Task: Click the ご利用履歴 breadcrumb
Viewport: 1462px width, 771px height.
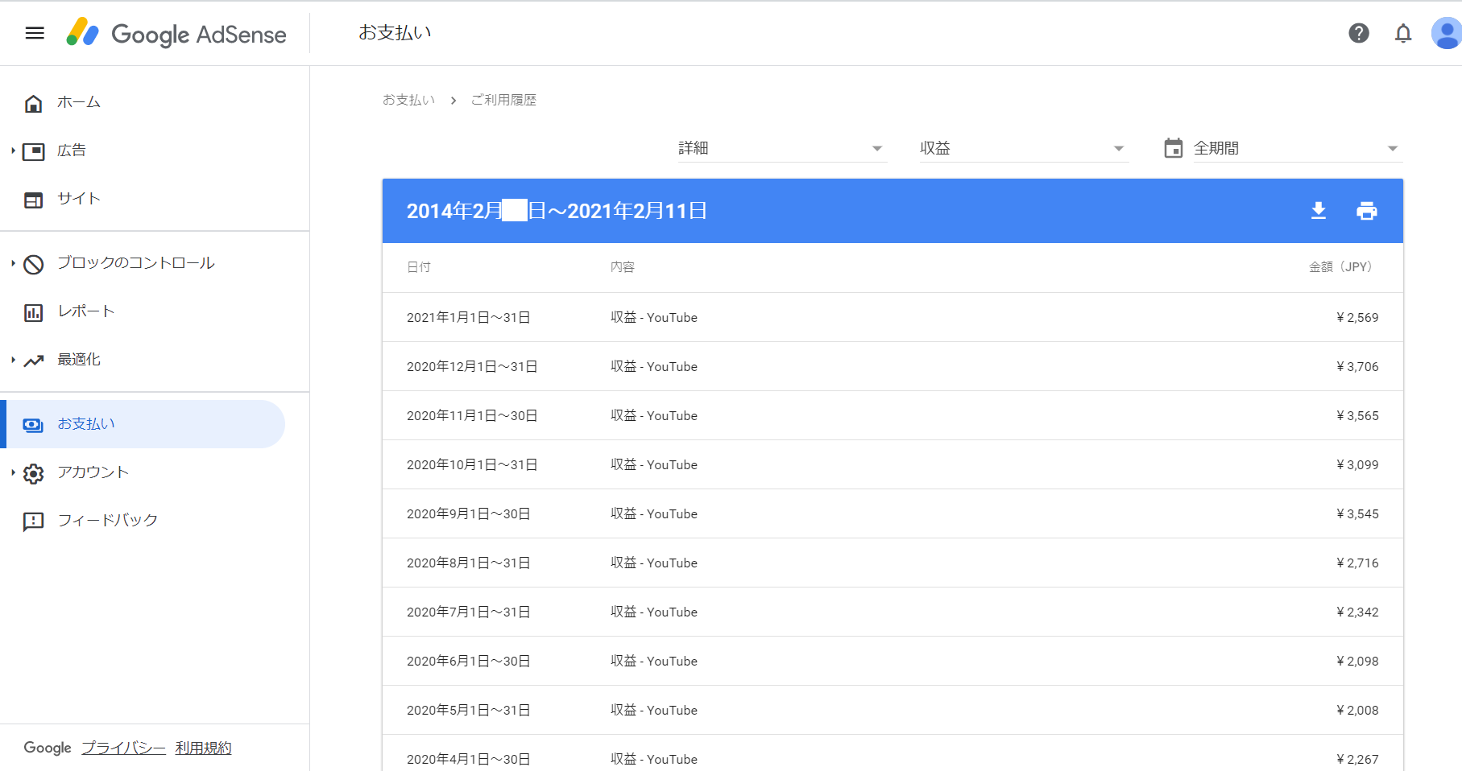Action: point(503,100)
